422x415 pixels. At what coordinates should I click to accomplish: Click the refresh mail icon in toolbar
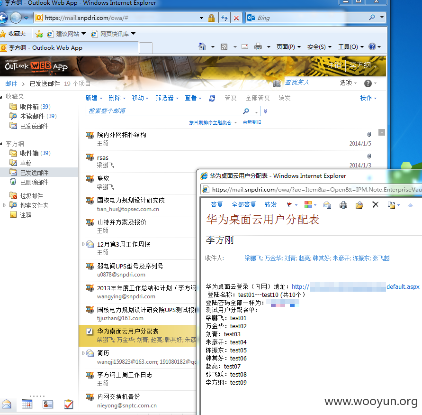[212, 98]
